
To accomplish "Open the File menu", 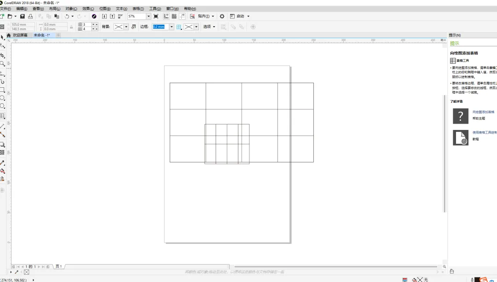I will tap(6, 9).
